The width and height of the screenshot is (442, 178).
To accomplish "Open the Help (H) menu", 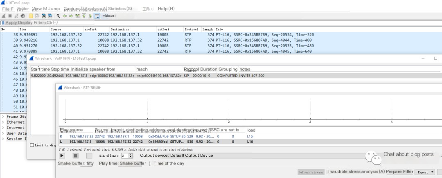I will (166, 9).
